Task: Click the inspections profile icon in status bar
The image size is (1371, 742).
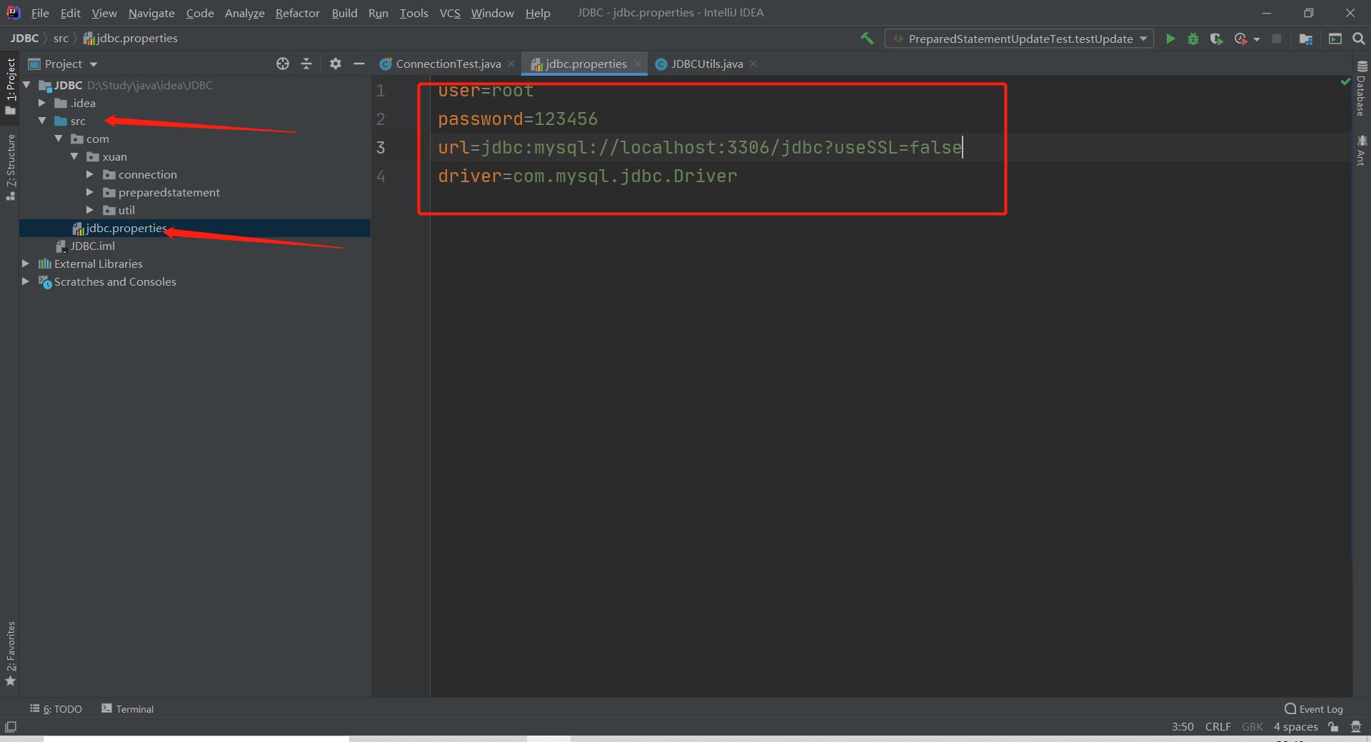Action: click(x=1356, y=727)
